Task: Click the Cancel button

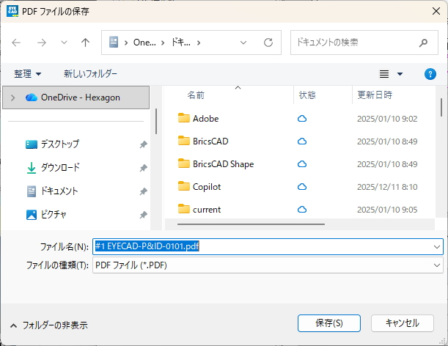Action: (x=402, y=323)
